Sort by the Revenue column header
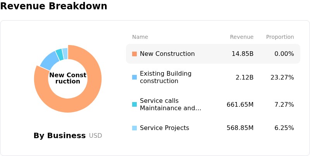The image size is (310, 156). point(241,37)
